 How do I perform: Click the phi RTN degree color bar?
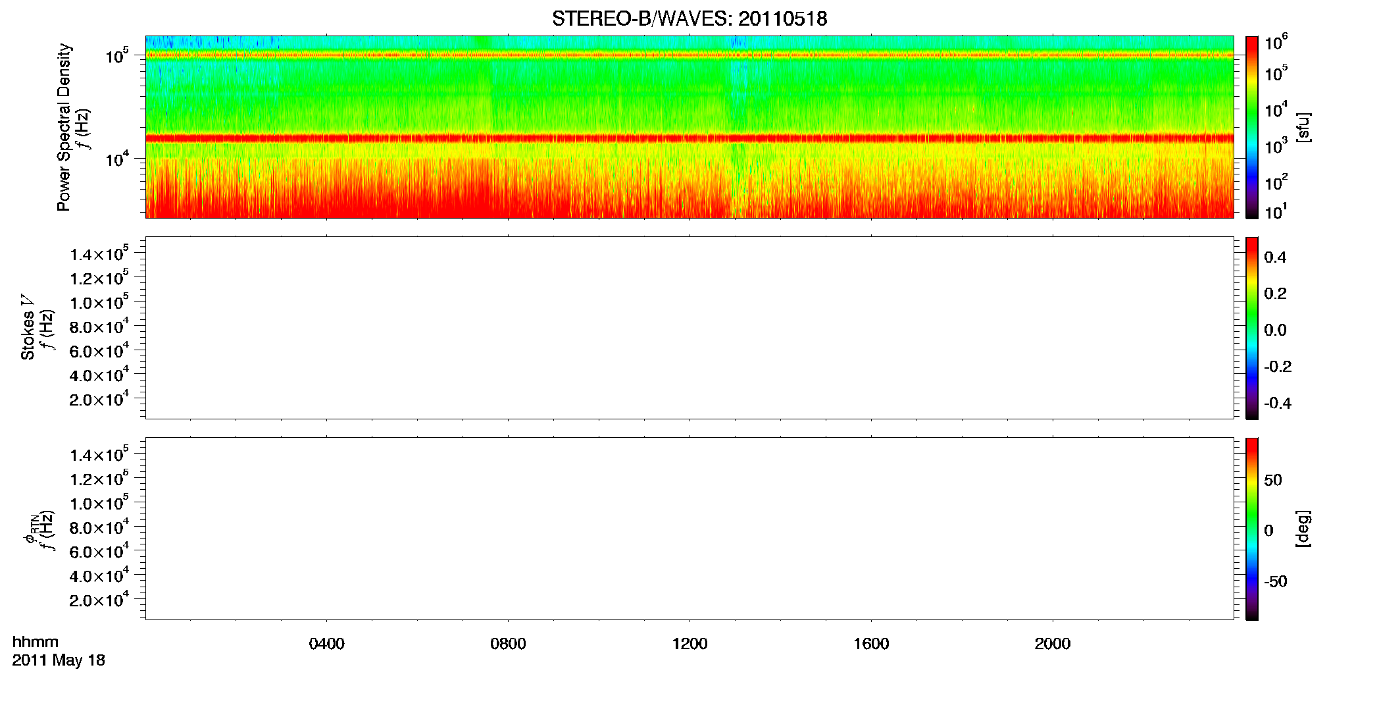point(1252,529)
